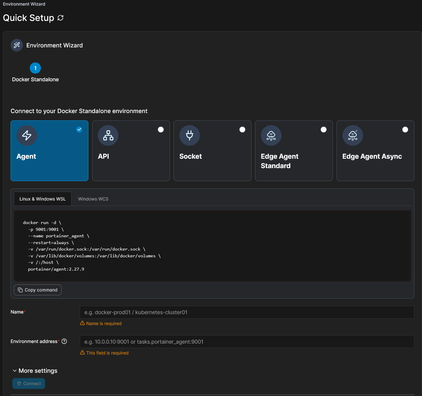Click the '/var/lib/docker/volumes' mount line
Screen dimensions: 422x396
pyautogui.click(x=94, y=256)
